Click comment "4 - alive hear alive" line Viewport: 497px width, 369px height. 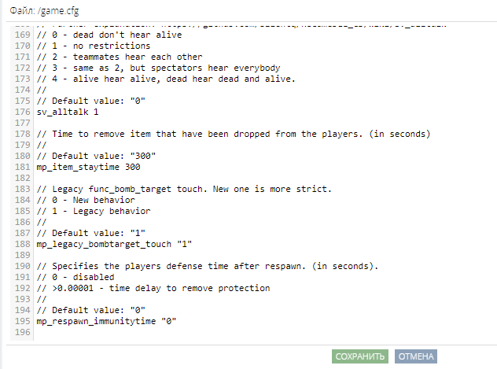click(166, 79)
